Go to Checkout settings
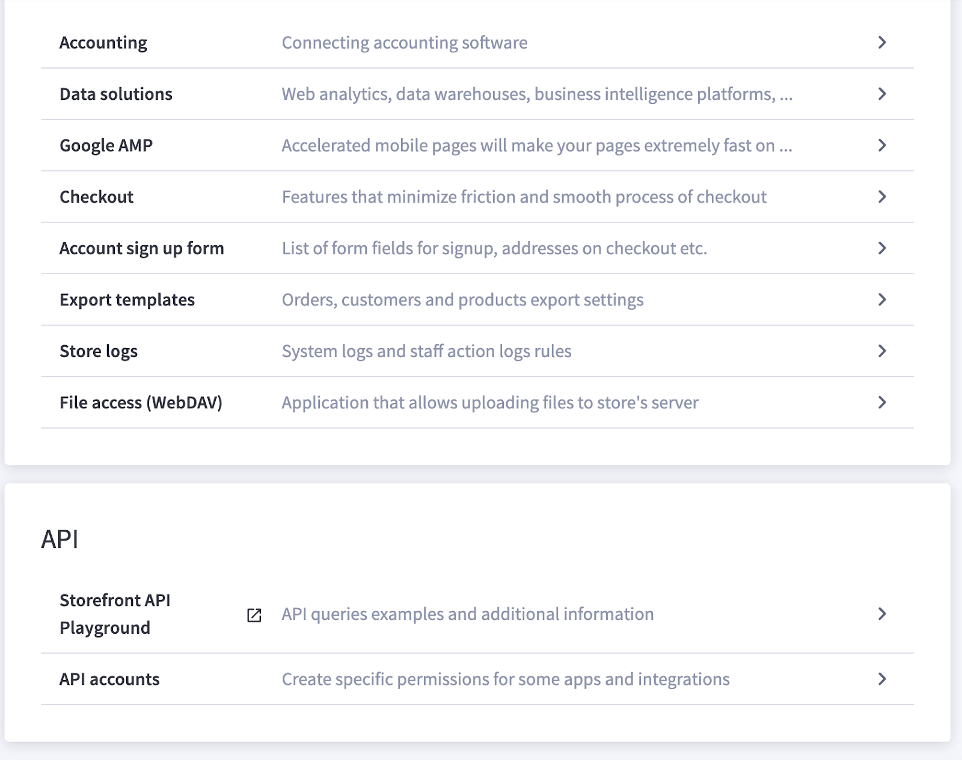The image size is (962, 760). pos(97,197)
